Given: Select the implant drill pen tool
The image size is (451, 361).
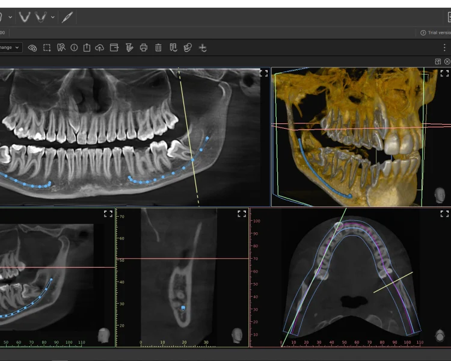Looking at the screenshot, I should point(67,17).
